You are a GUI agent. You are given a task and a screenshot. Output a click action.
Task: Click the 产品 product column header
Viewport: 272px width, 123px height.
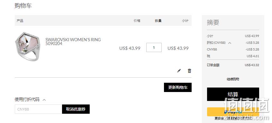[20, 21]
